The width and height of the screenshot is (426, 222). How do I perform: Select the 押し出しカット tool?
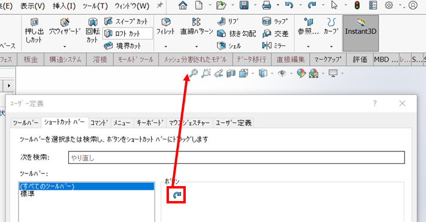pyautogui.click(x=34, y=31)
